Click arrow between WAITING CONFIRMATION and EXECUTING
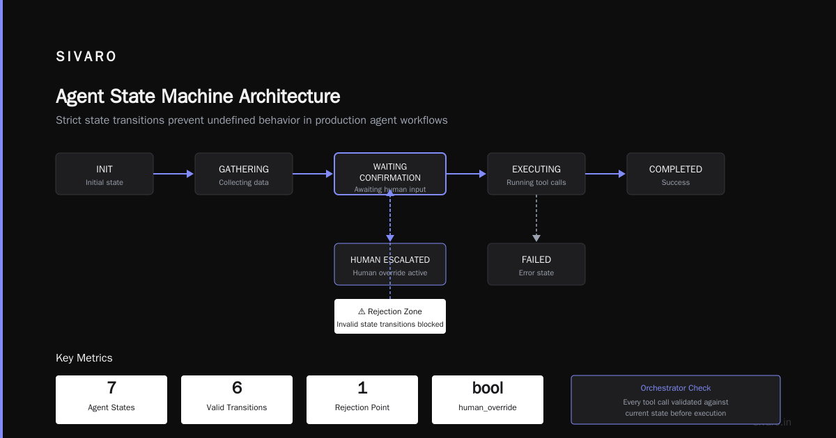The height and width of the screenshot is (438, 836). pos(466,174)
